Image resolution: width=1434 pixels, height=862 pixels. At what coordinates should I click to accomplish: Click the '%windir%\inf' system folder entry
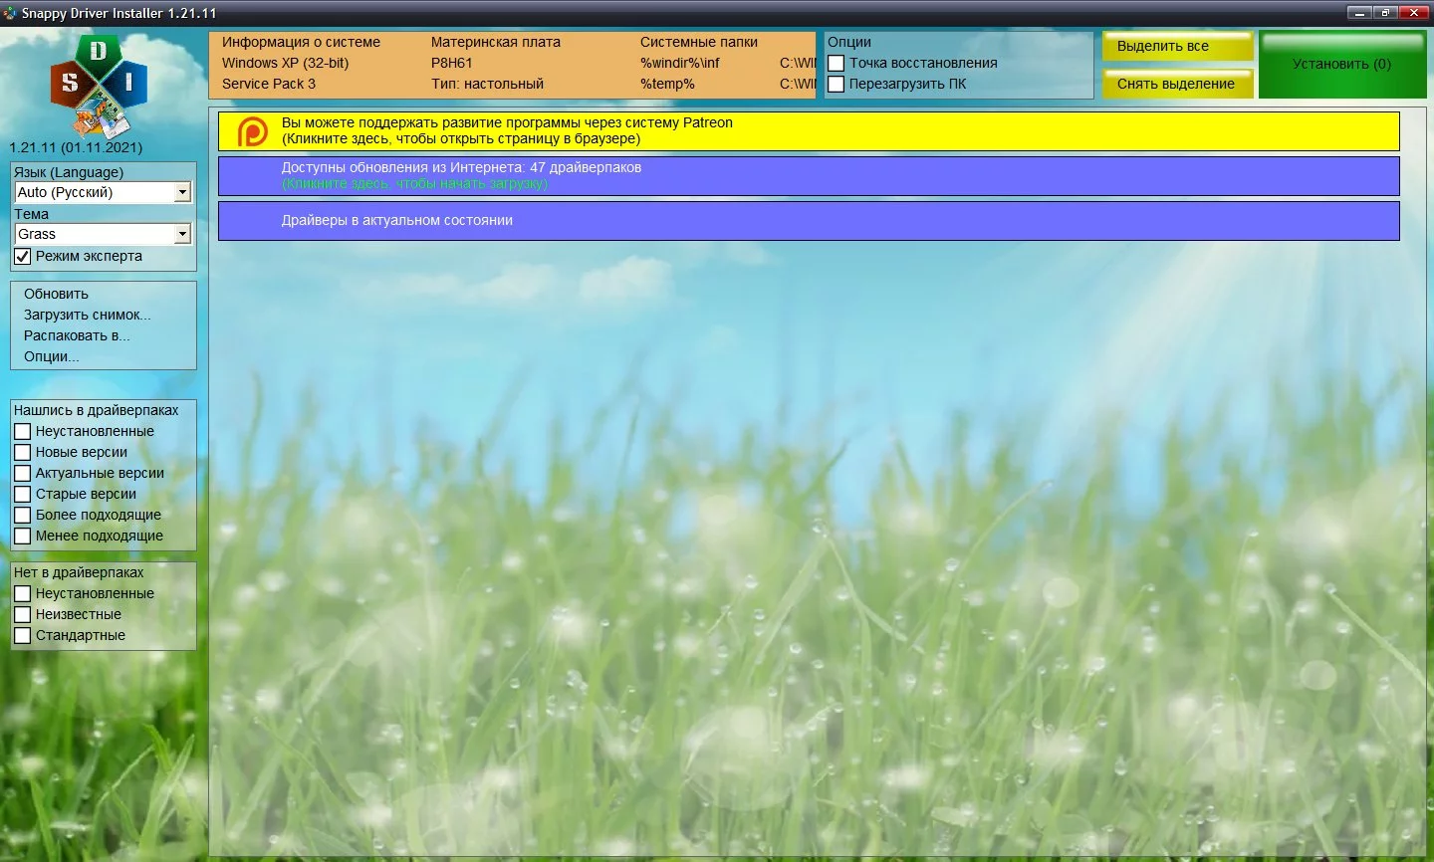pos(680,63)
